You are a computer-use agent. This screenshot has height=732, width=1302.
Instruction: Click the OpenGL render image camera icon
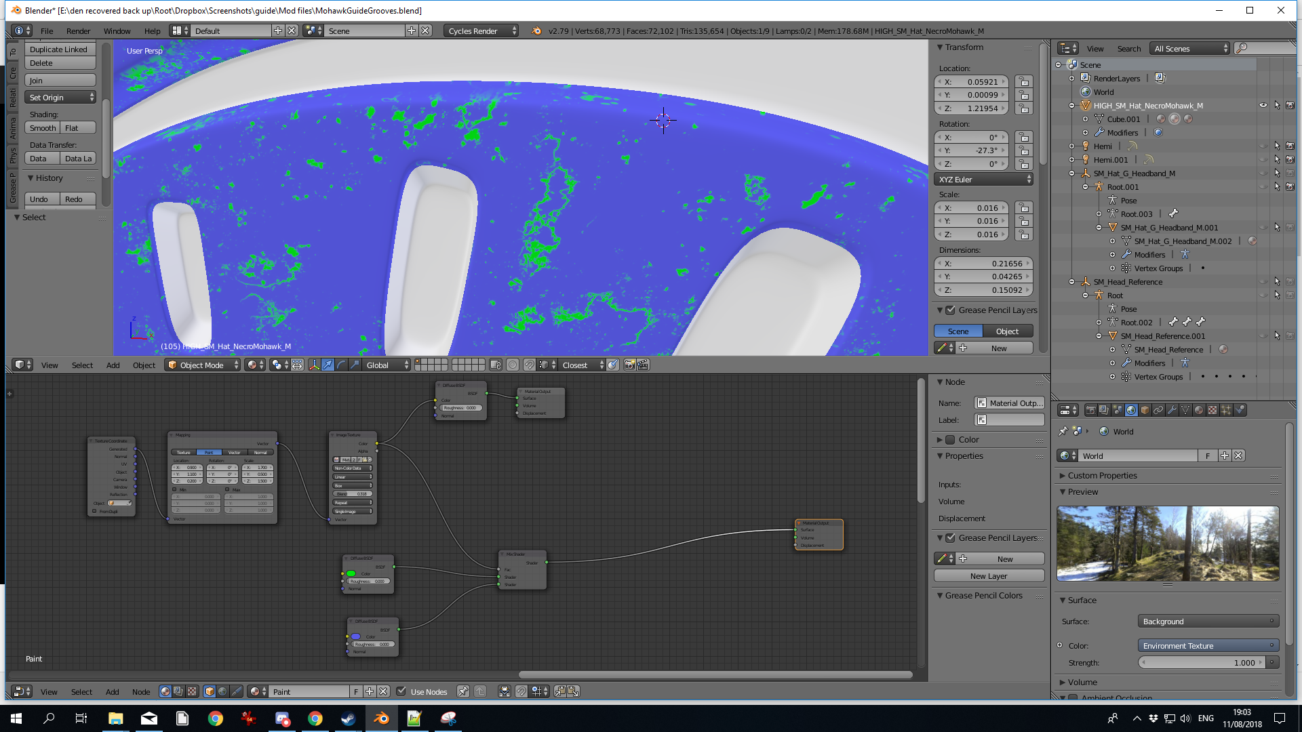click(629, 365)
